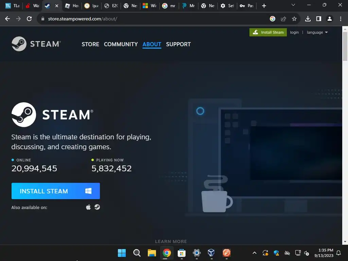Click the share page icon
This screenshot has width=348, height=261.
283,19
